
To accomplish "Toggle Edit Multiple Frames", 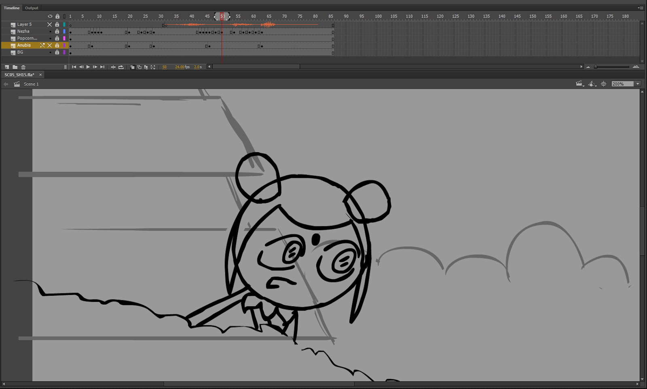I will [146, 67].
